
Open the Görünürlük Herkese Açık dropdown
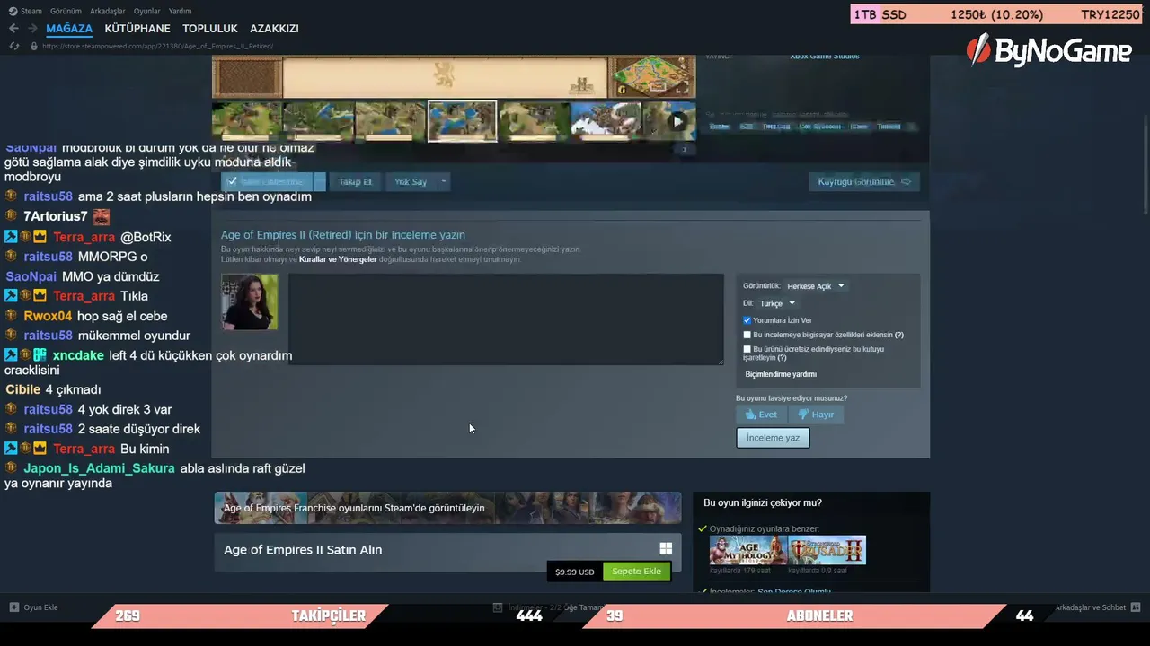pyautogui.click(x=816, y=286)
